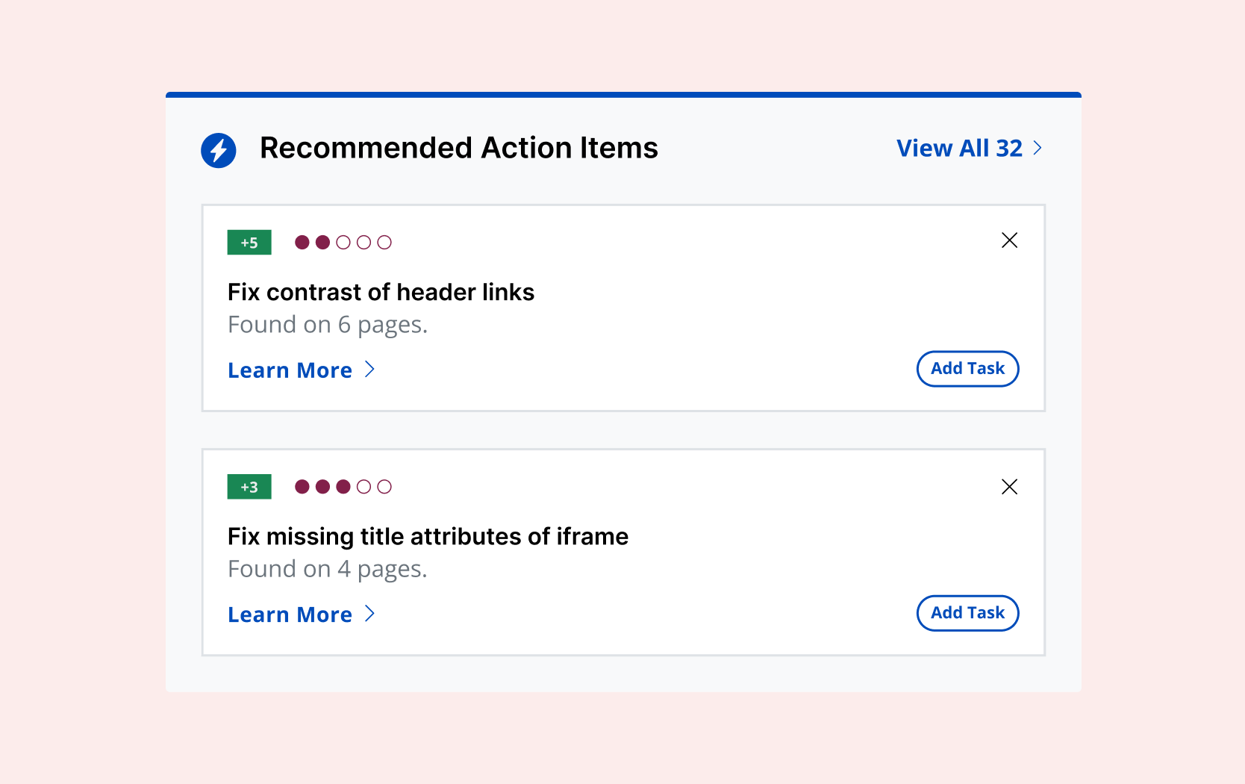Dismiss the header links contrast card
1245x784 pixels.
pos(1009,240)
